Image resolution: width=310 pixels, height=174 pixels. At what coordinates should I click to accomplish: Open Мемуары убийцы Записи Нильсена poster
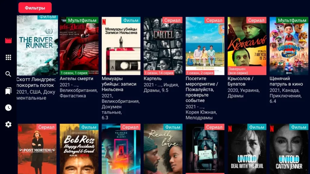coord(121,46)
